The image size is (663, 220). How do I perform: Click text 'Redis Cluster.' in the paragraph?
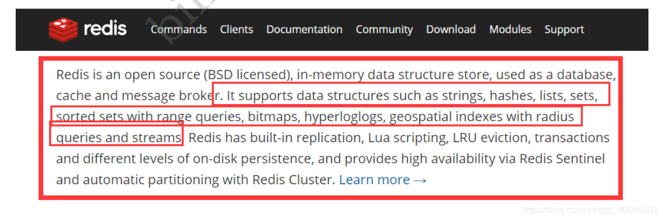pyautogui.click(x=294, y=180)
